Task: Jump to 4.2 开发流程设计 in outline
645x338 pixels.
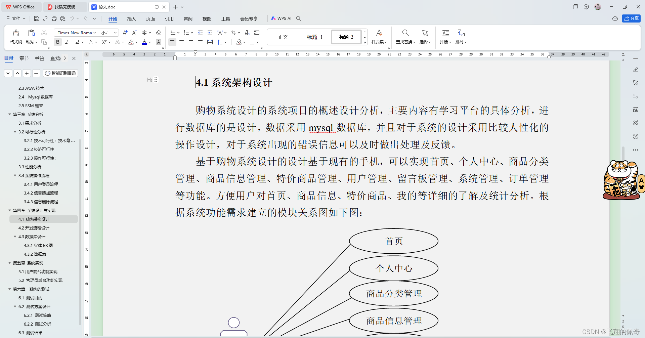Action: (x=34, y=228)
